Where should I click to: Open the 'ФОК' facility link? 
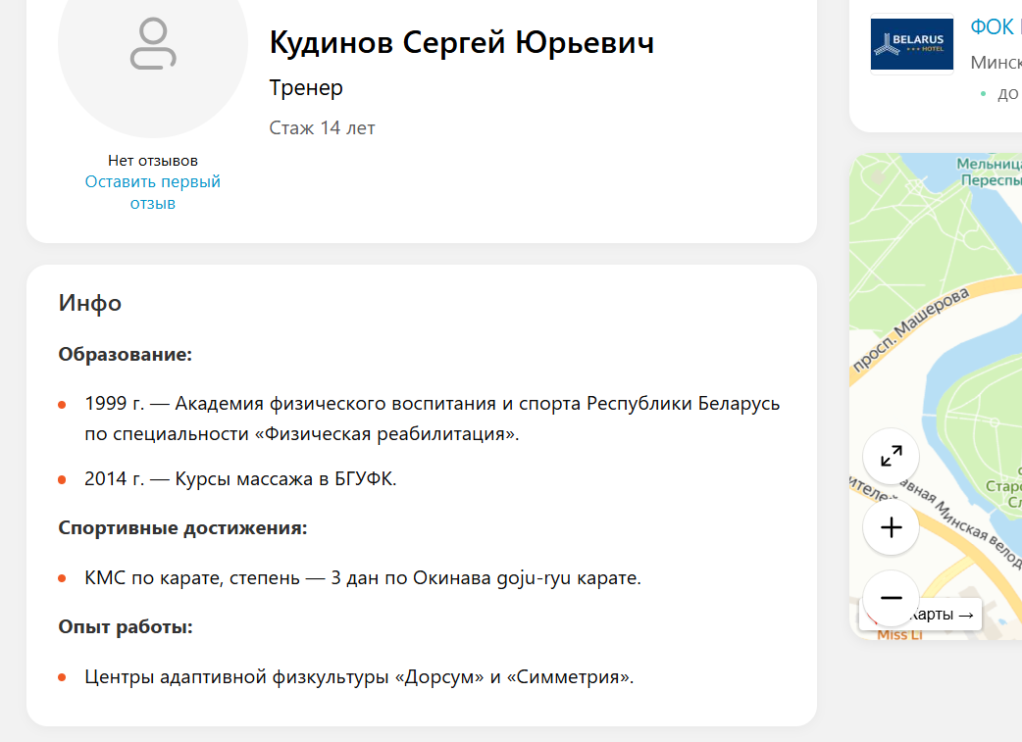[996, 26]
